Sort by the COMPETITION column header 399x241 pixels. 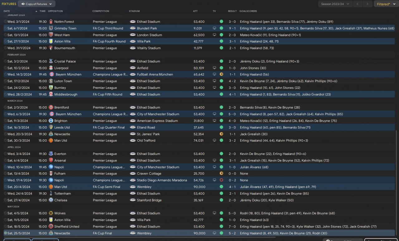pyautogui.click(x=101, y=11)
